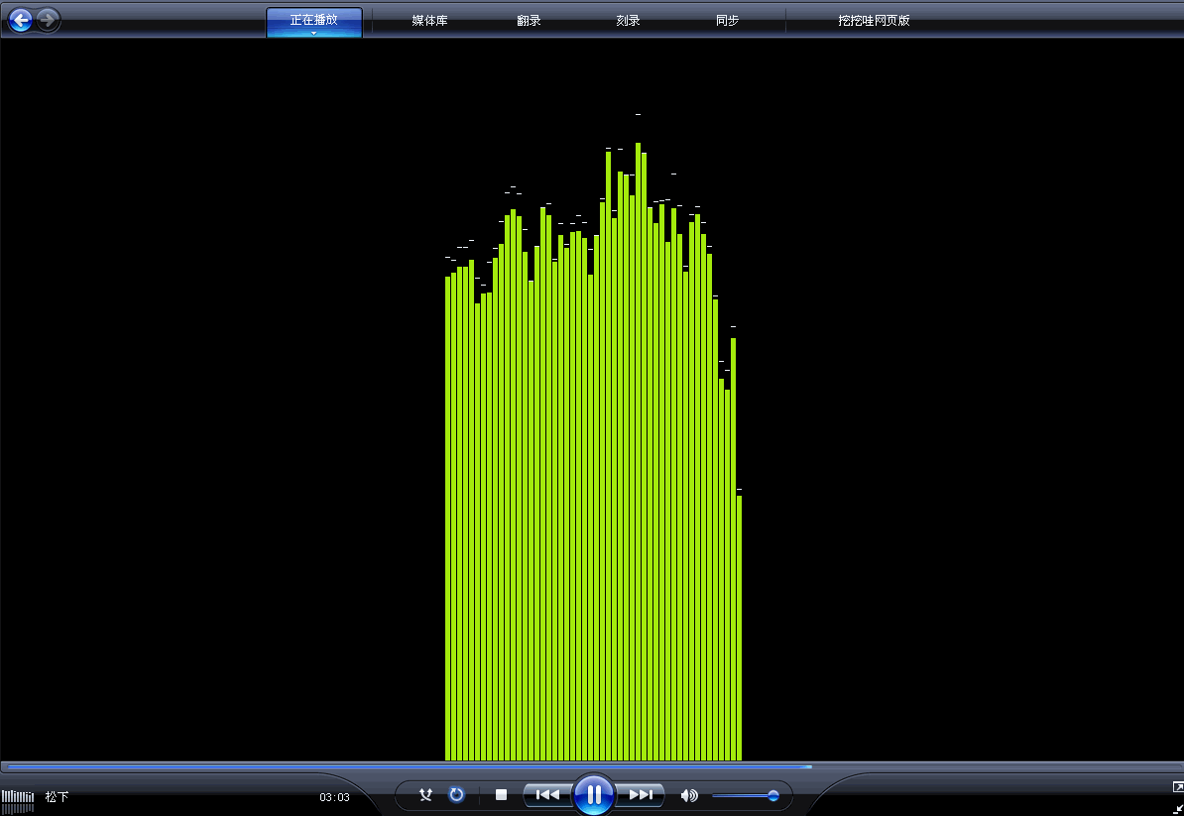Open the 翻录 tab
The width and height of the screenshot is (1184, 816).
529,21
